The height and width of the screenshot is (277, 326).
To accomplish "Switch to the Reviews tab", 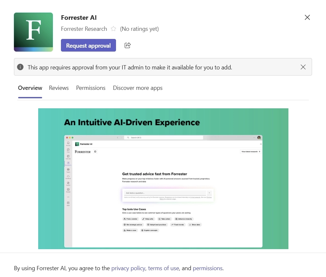I will click(59, 88).
